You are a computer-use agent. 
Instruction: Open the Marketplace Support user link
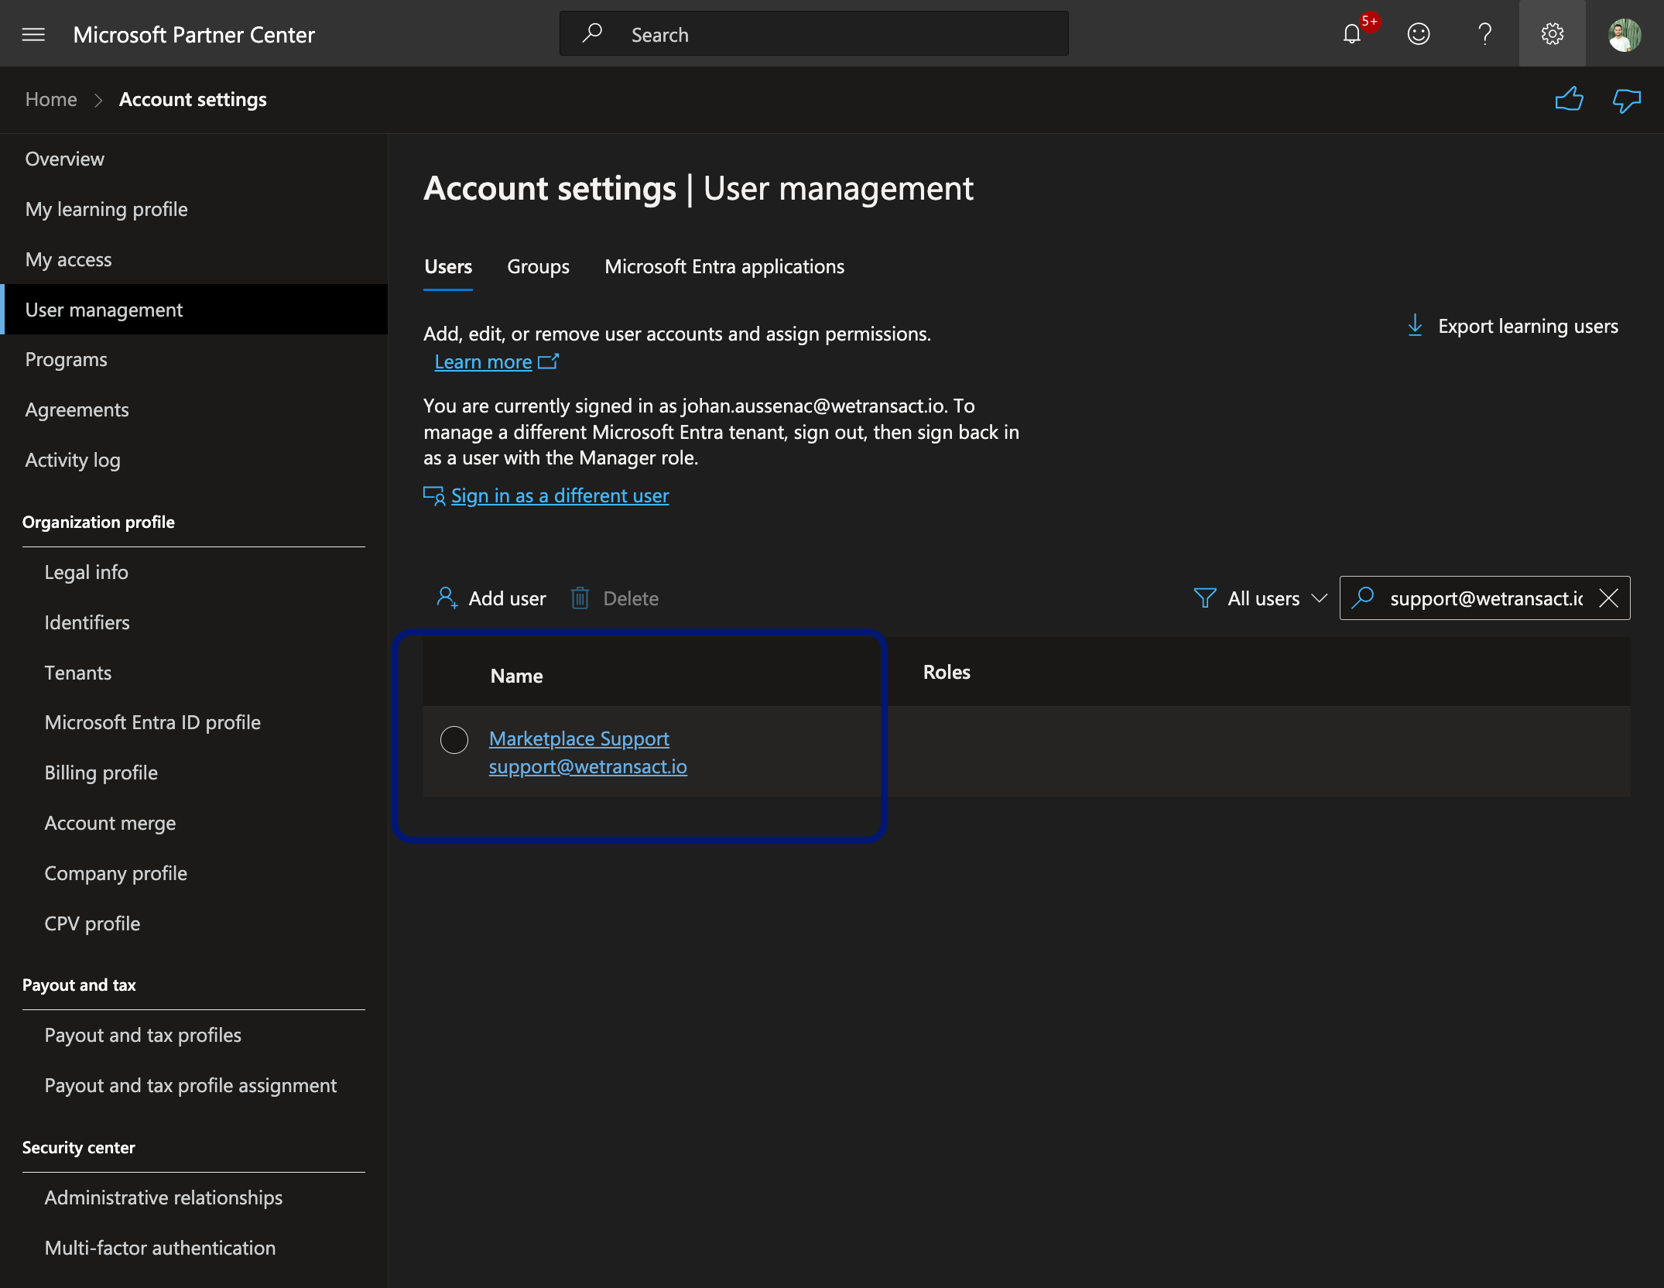(x=579, y=738)
